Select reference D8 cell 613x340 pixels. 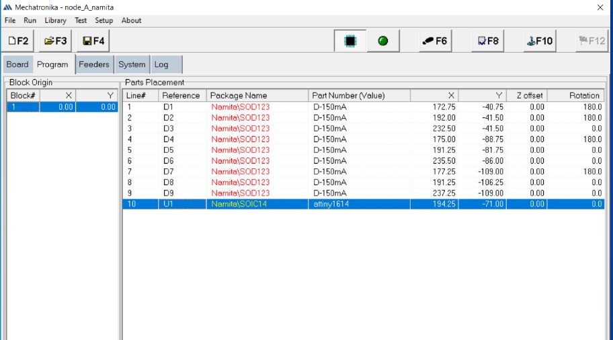pos(182,182)
